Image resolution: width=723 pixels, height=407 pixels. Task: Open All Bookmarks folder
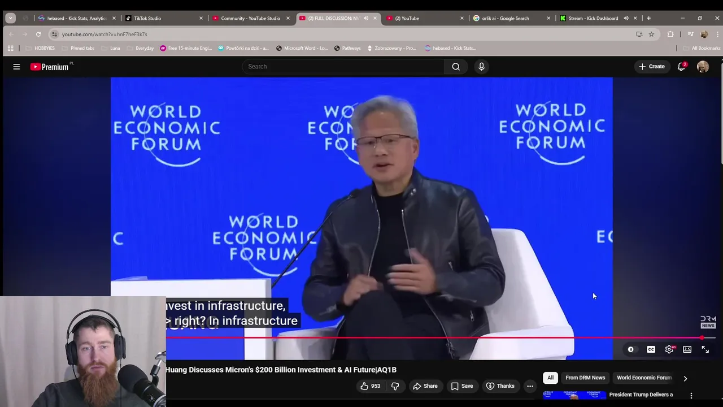(702, 48)
